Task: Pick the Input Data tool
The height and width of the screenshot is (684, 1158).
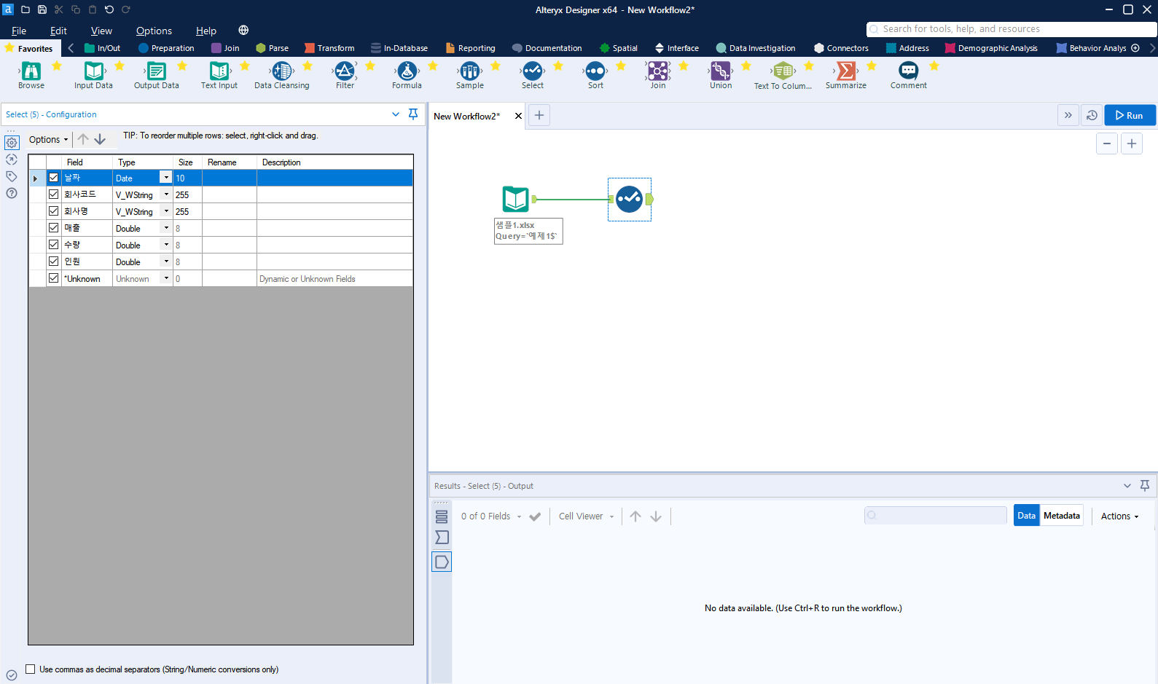Action: click(94, 71)
